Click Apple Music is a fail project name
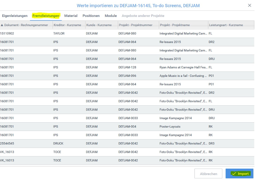Viewport: 257px width, 180px height. click(183, 76)
